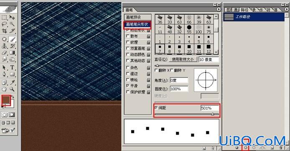Create new path icon in Paths panel
Image resolution: width=290 pixels, height=151 pixels.
(x=272, y=148)
